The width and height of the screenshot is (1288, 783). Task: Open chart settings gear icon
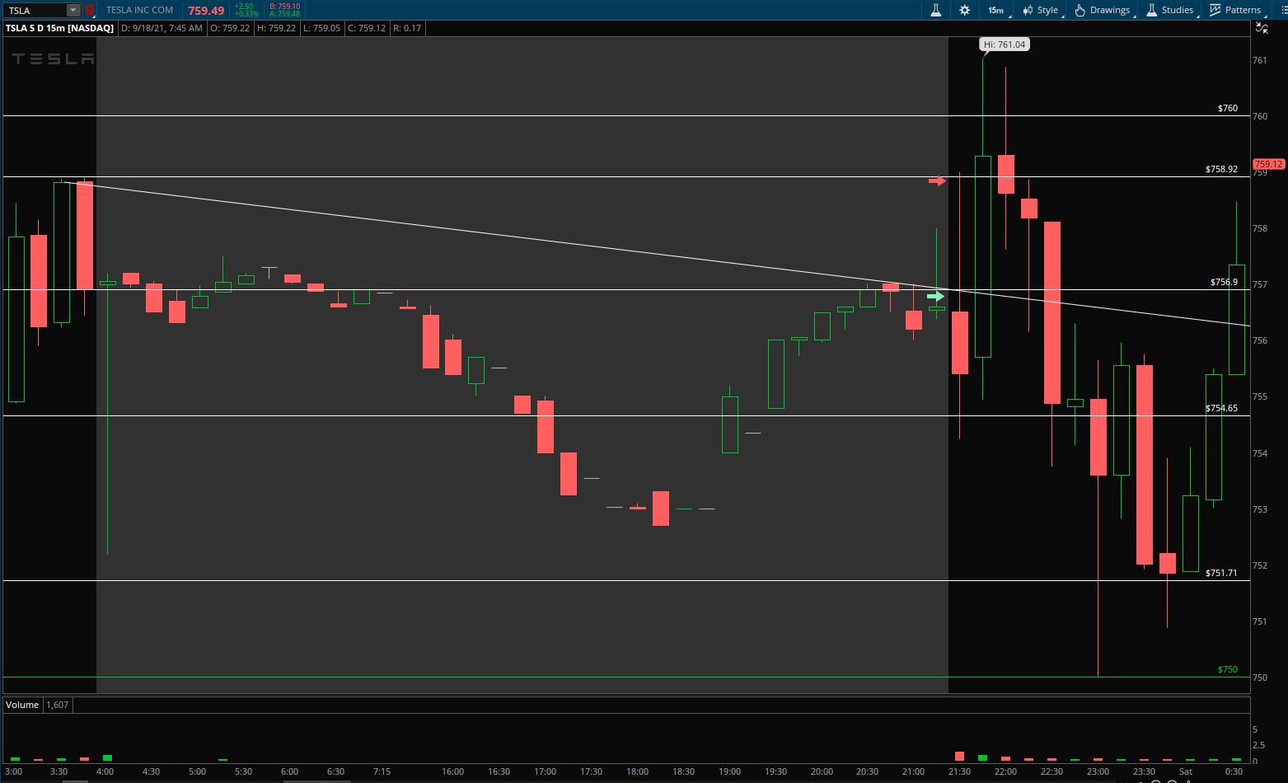click(x=964, y=10)
